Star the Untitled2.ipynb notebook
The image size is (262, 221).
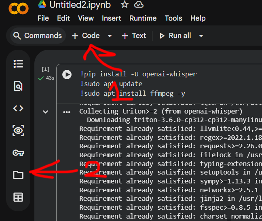point(125,4)
